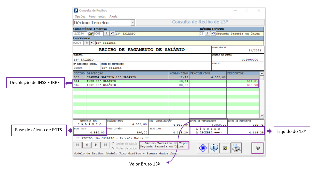
Task: Click the blue information icon
Action: point(214,148)
